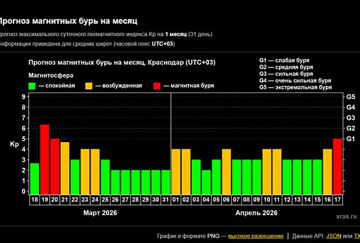Select the date label 31 on the axis
The width and height of the screenshot is (360, 243).
[x=165, y=201]
